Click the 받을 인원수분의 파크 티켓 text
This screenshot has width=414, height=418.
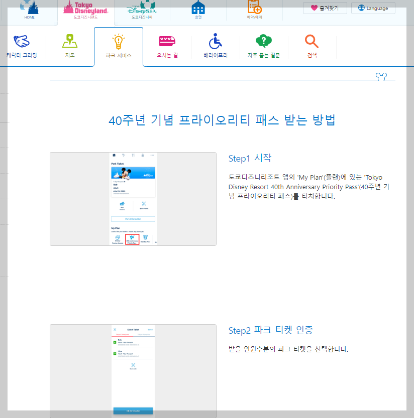click(x=288, y=349)
